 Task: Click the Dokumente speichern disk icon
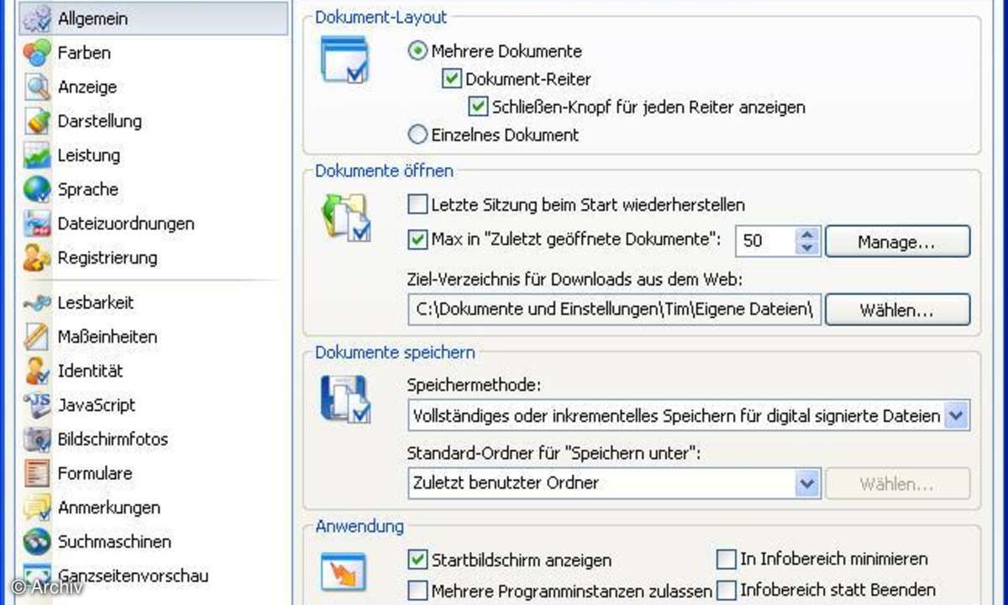[344, 398]
